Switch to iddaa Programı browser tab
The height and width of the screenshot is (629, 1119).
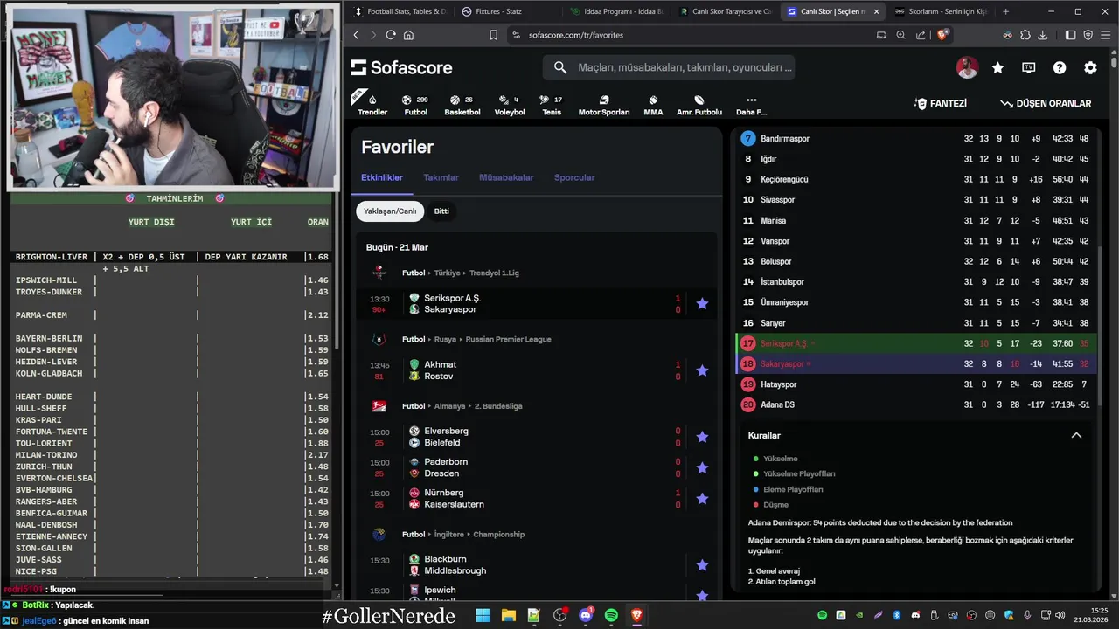pyautogui.click(x=615, y=11)
